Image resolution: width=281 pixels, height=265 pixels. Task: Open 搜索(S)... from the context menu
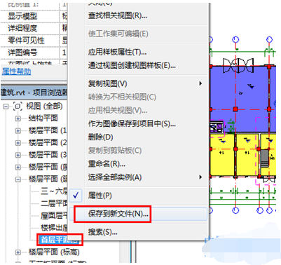click(x=102, y=232)
